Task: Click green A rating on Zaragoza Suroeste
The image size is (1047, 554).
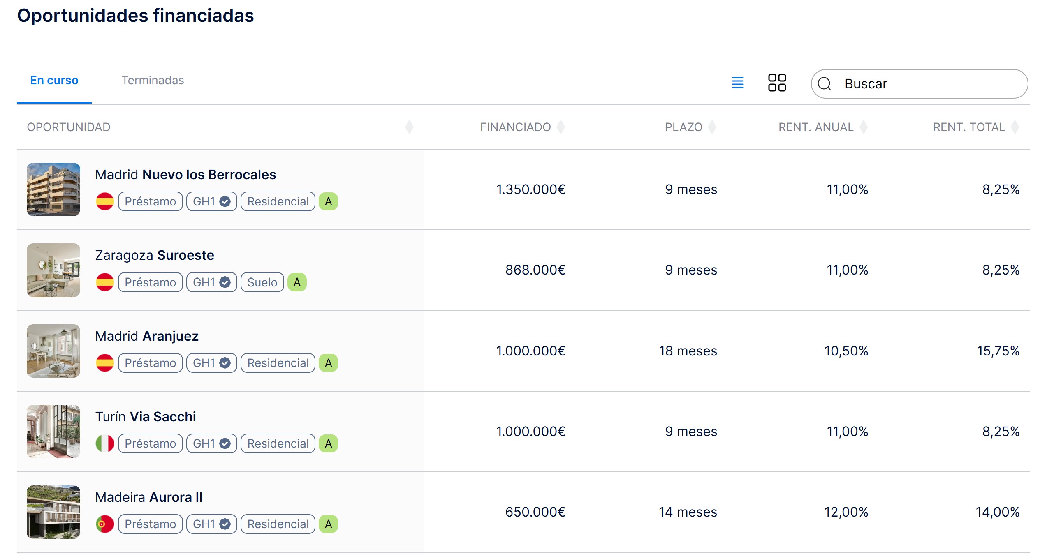Action: [297, 282]
